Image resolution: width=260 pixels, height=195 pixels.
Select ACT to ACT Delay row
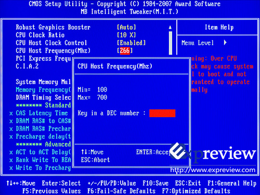coord(43,152)
